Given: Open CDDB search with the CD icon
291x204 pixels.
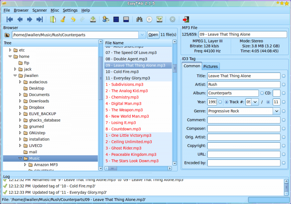Looking at the screenshot, I should [149, 19].
